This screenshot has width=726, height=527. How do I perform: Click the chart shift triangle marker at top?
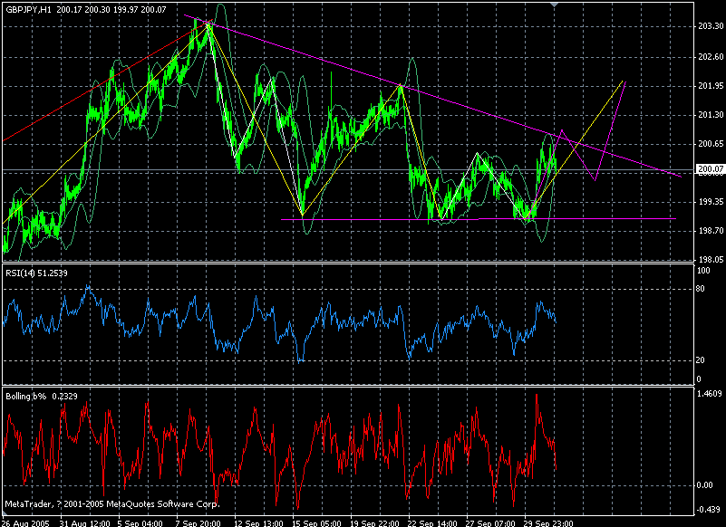click(554, 5)
